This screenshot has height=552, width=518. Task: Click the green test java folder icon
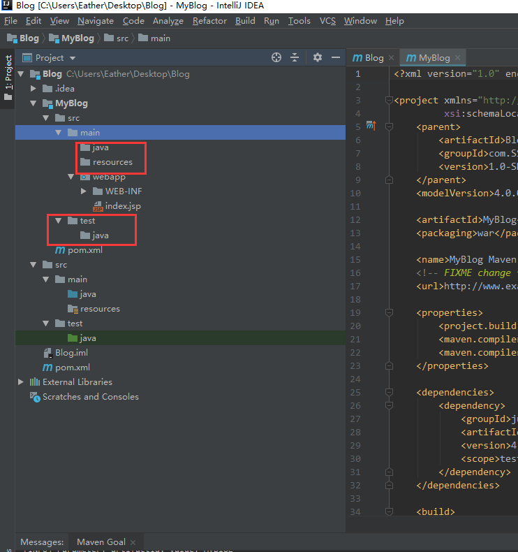click(73, 338)
